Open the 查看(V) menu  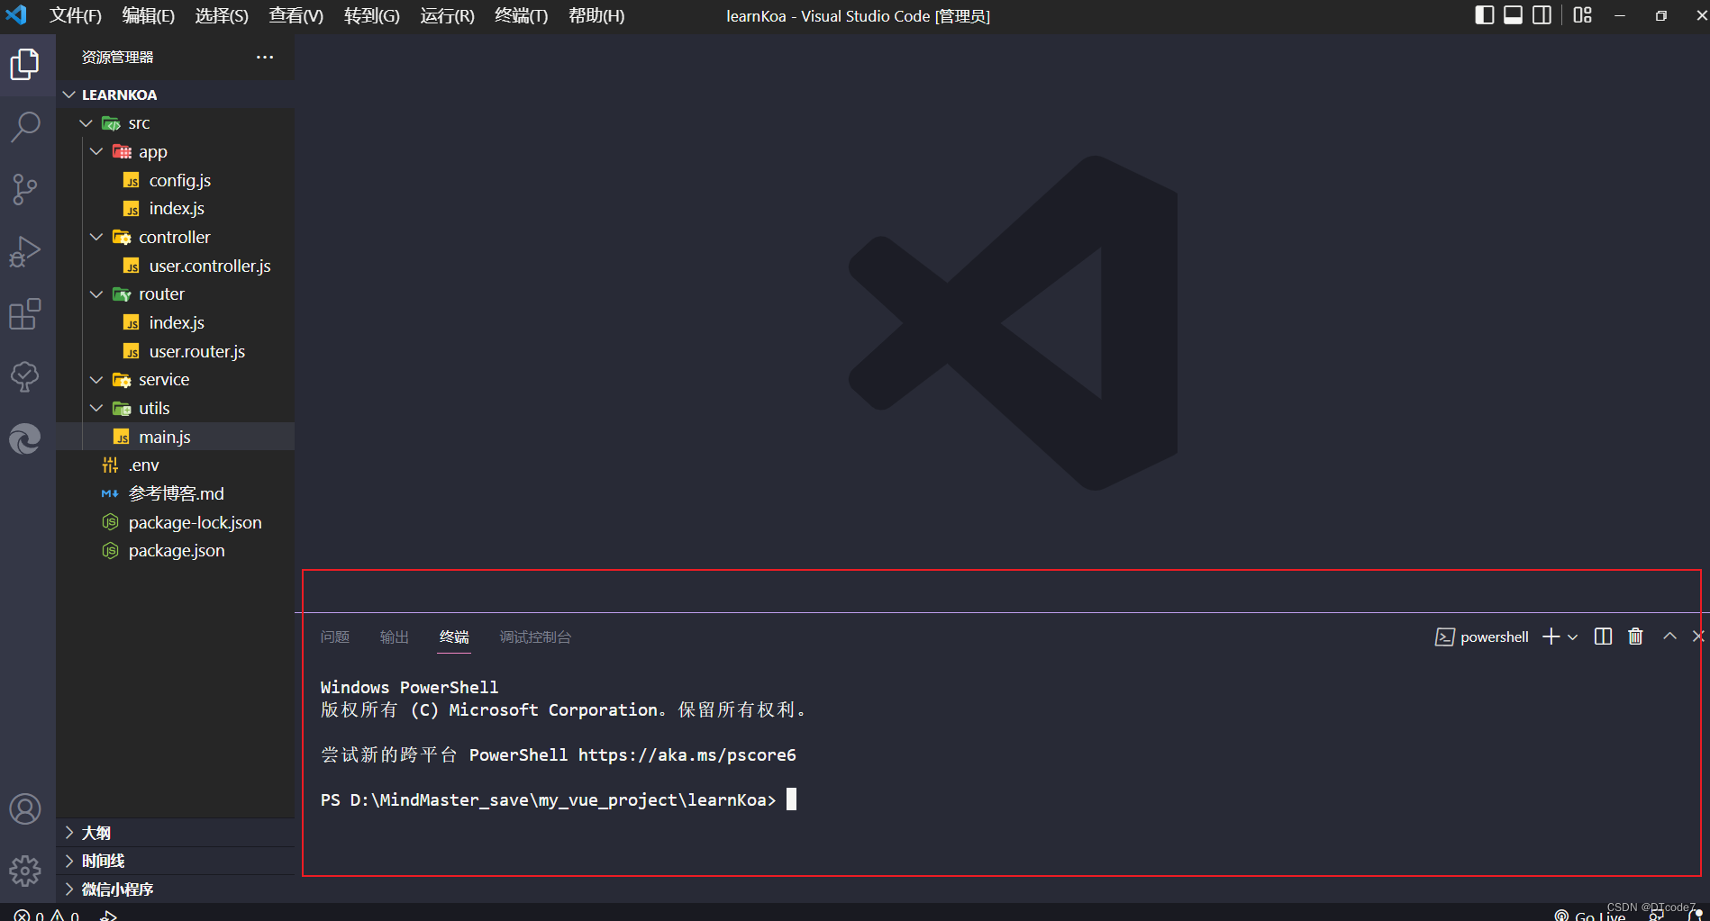pos(296,15)
